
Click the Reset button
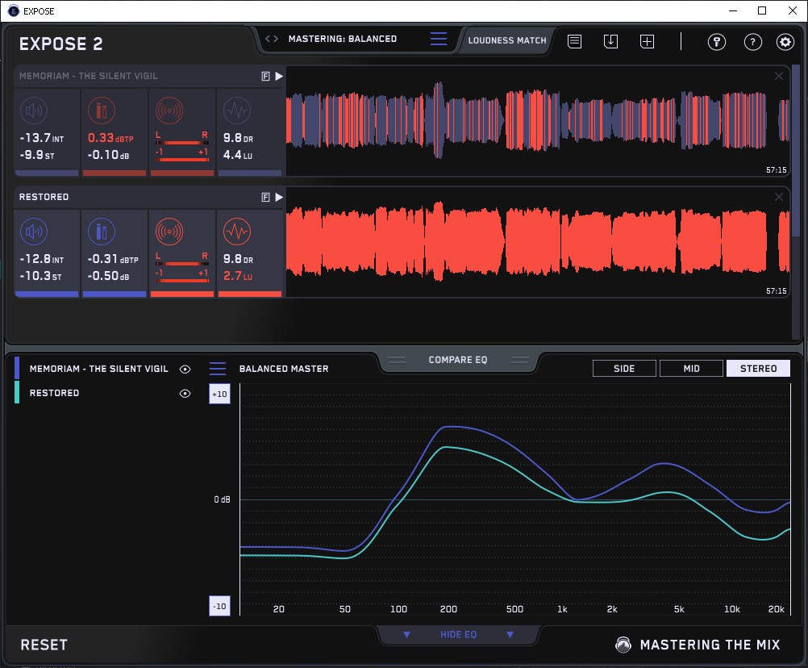pyautogui.click(x=44, y=645)
